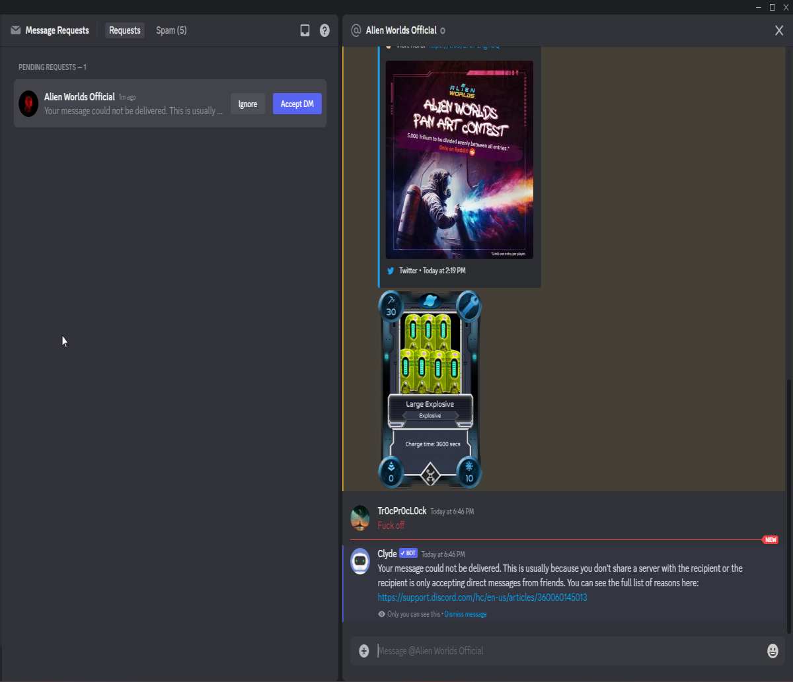The height and width of the screenshot is (682, 793).
Task: Open the Large Explosive card image
Action: (x=430, y=390)
